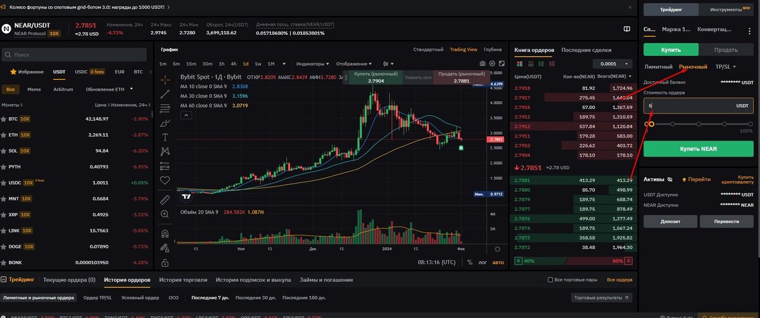The width and height of the screenshot is (760, 318).
Task: Expand 'Обновление ETH' category dropdown
Action: click(x=110, y=89)
